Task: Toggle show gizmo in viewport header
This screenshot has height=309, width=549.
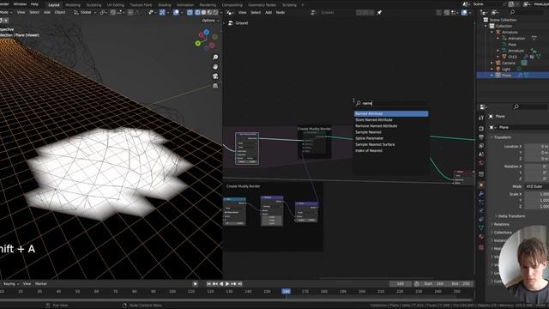Action: [162, 12]
